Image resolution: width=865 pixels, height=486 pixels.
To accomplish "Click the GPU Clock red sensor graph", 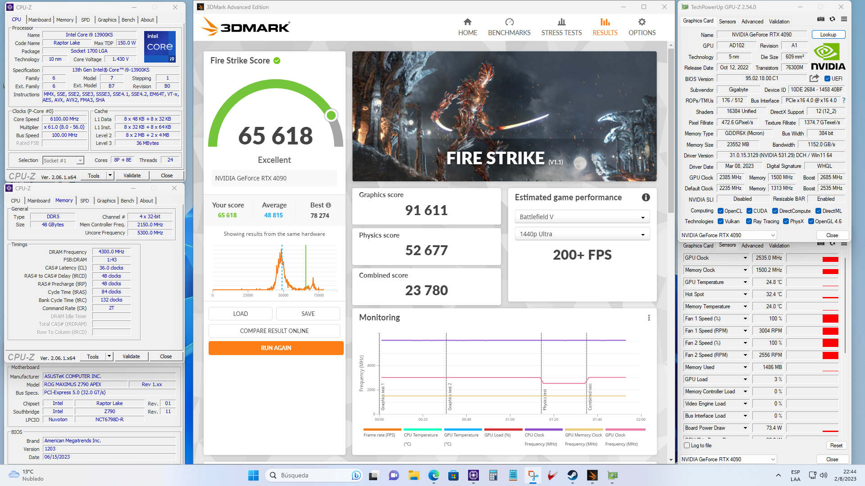I will coord(812,258).
